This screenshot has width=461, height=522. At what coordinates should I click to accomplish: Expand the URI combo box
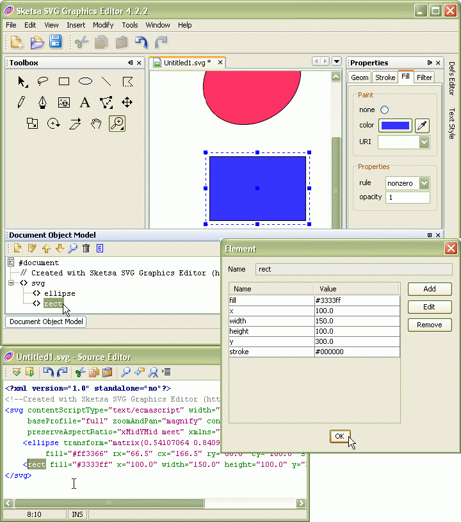coord(424,142)
